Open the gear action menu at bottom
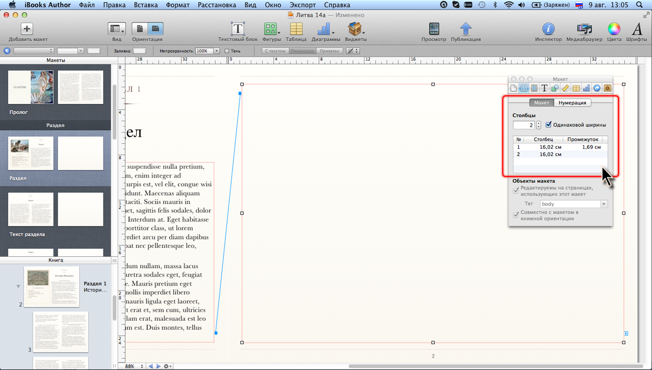The width and height of the screenshot is (652, 370). coord(168,366)
